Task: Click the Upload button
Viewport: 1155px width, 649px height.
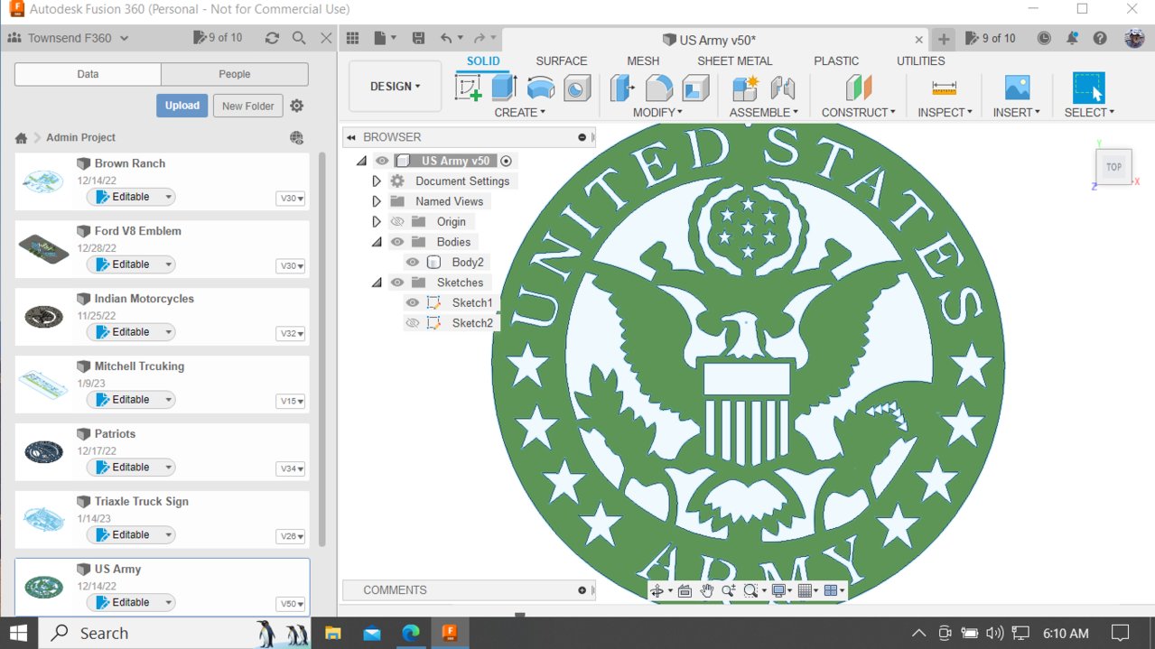Action: coord(182,106)
